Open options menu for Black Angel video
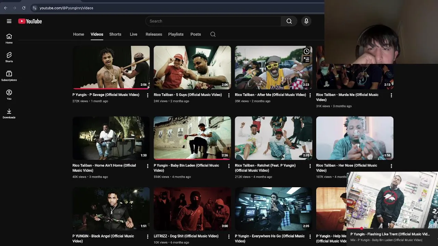Screen dimensions: 438x246 click(148, 237)
